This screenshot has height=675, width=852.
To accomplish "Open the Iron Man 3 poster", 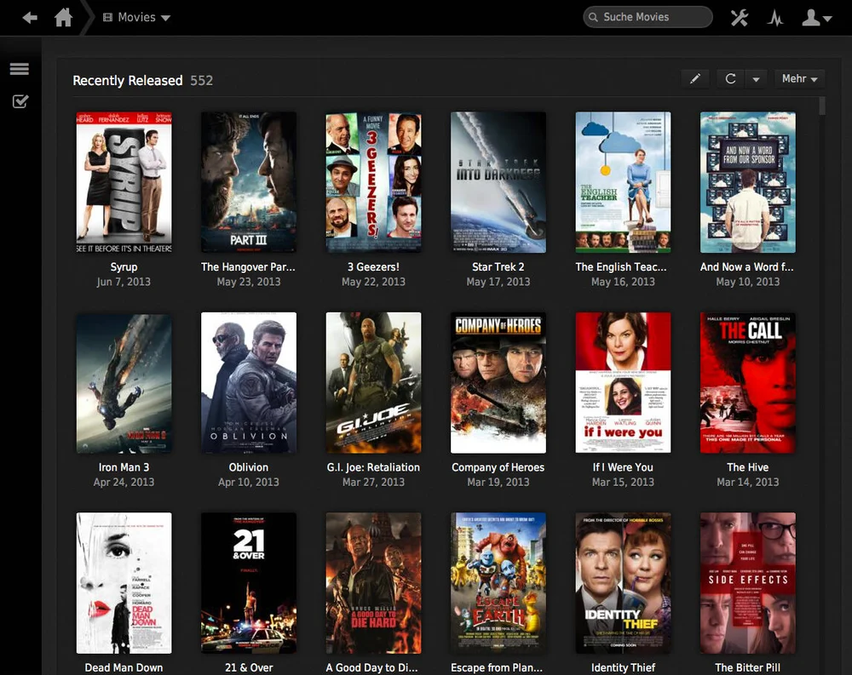I will pos(124,382).
